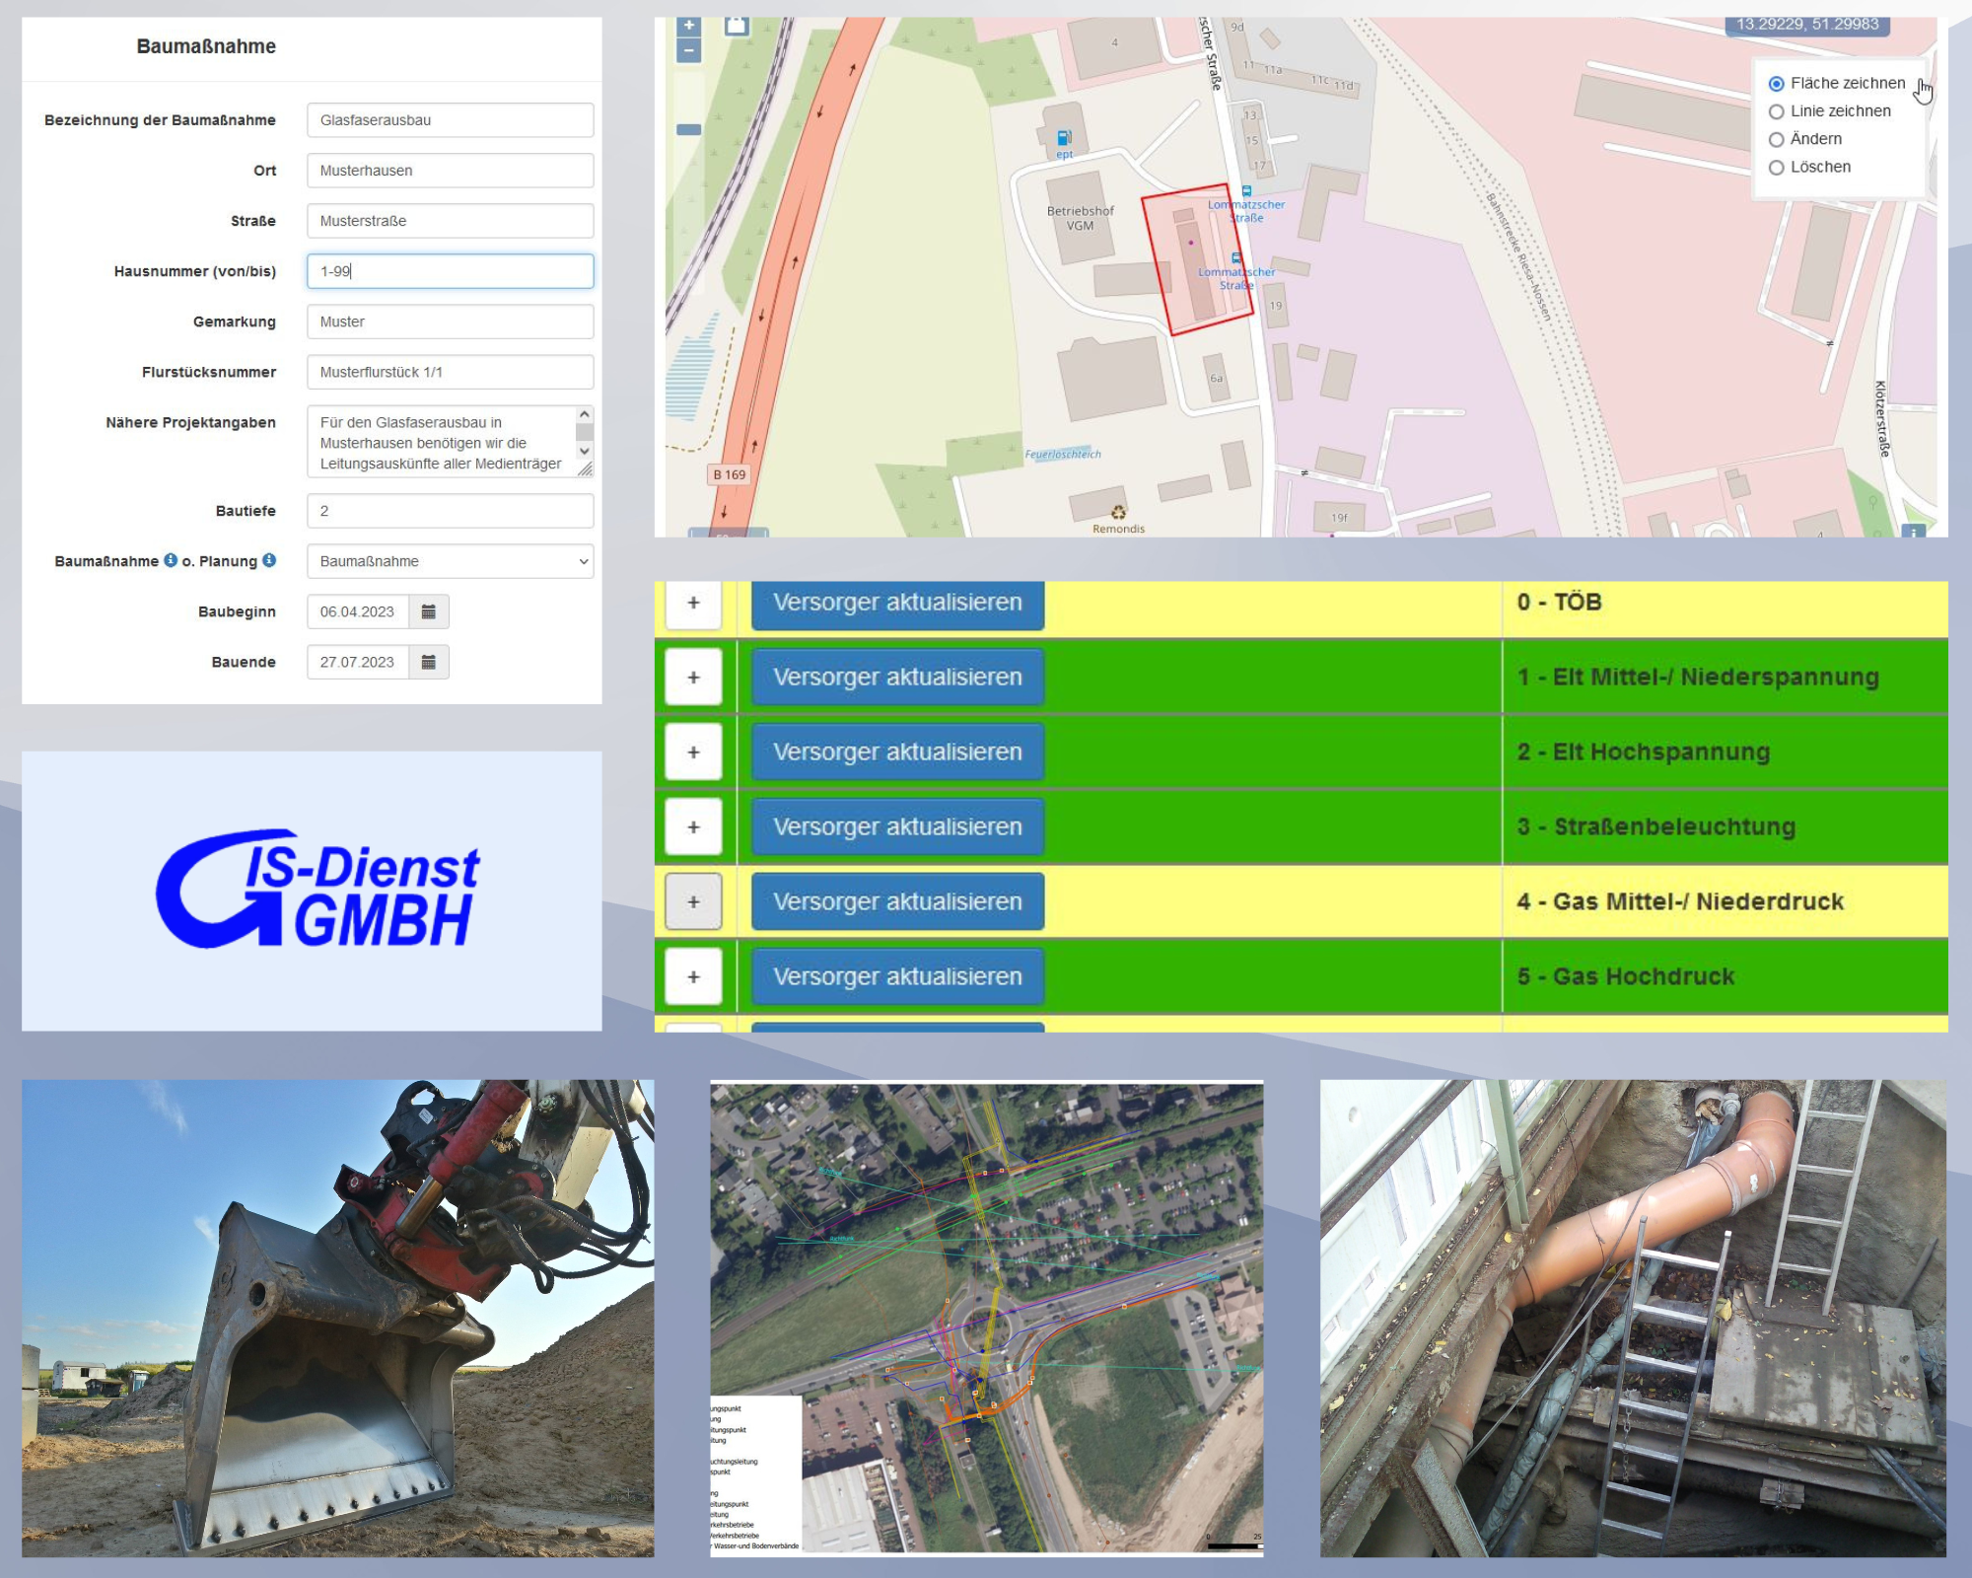1972x1578 pixels.
Task: Open Baubeginn calendar date picker
Action: click(x=428, y=611)
